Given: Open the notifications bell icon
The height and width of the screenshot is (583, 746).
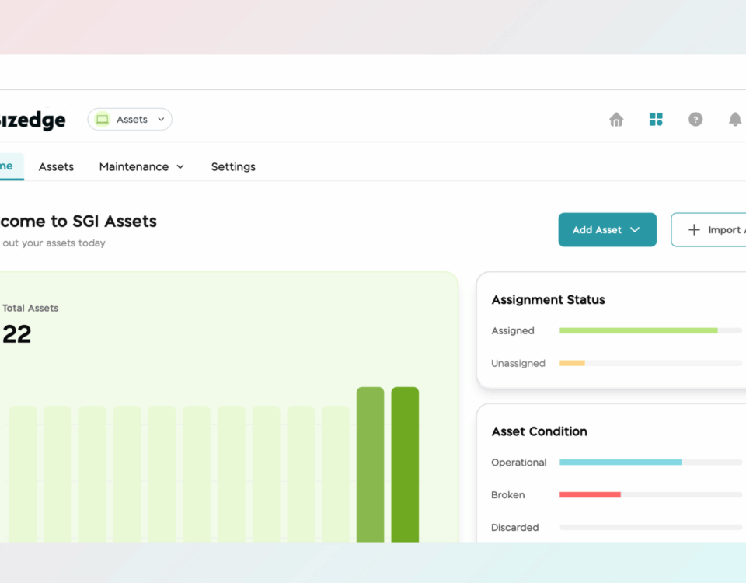Looking at the screenshot, I should (734, 120).
